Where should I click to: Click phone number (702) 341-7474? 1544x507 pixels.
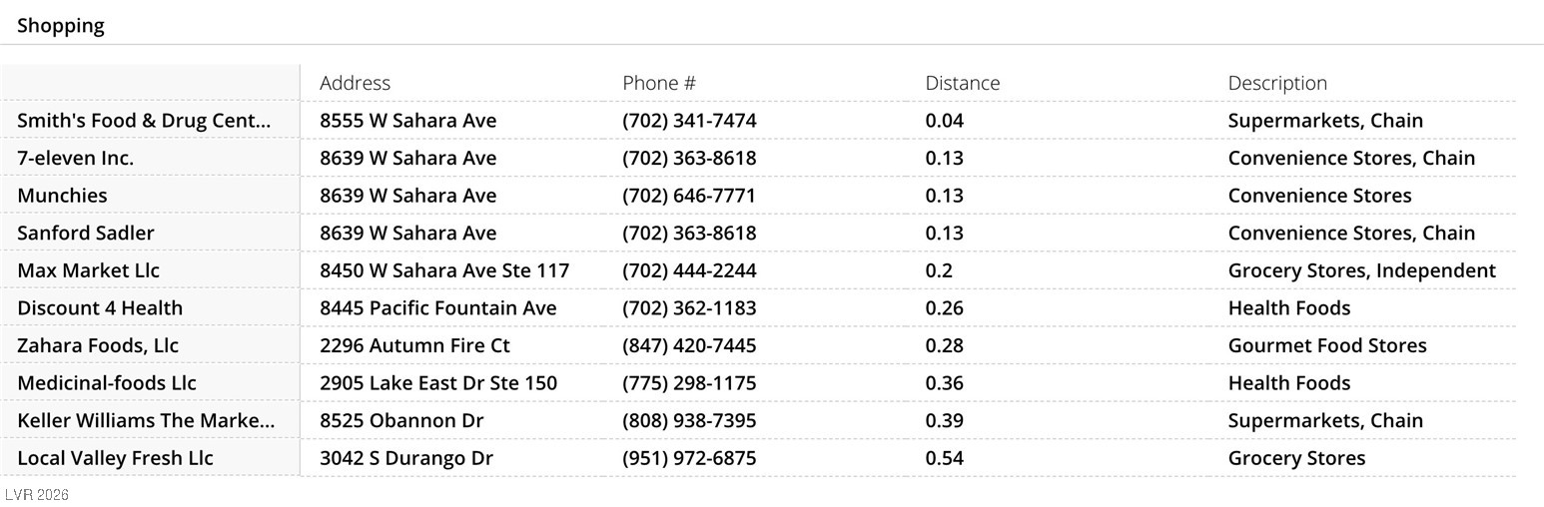689,121
